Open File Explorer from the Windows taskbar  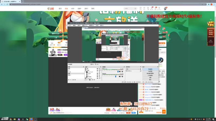[x=15, y=119]
